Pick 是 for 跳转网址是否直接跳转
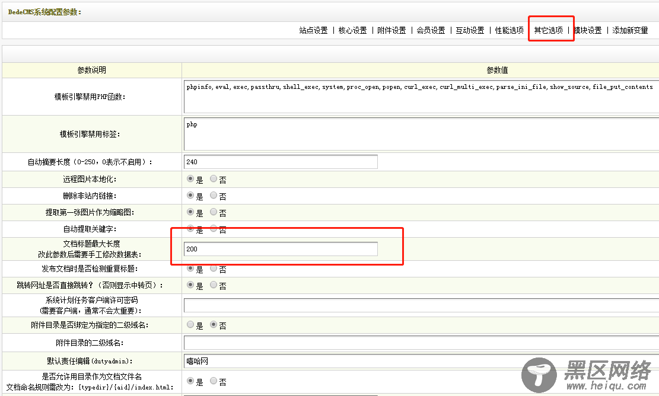The width and height of the screenshot is (659, 396). 190,285
